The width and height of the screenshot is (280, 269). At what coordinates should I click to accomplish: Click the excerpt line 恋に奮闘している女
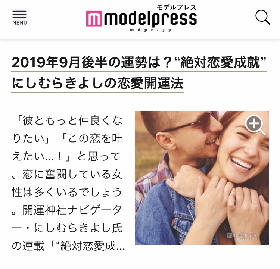pos(72,174)
